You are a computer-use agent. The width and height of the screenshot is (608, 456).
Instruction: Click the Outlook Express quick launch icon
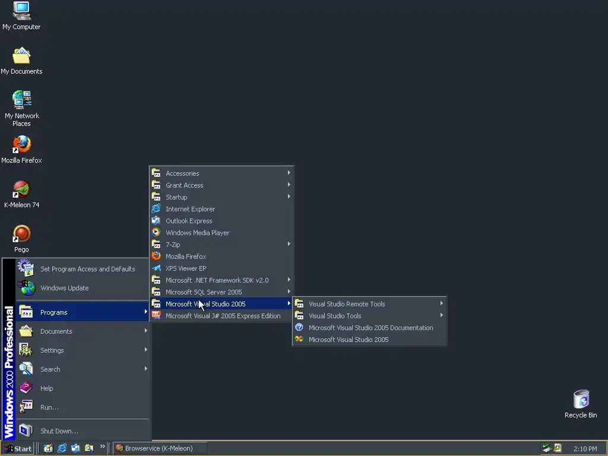click(75, 448)
